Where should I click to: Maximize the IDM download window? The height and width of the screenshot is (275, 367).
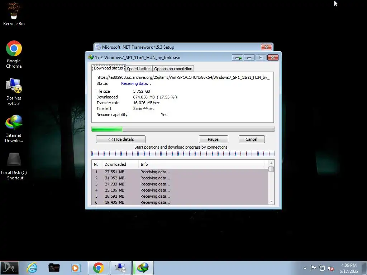point(261,58)
